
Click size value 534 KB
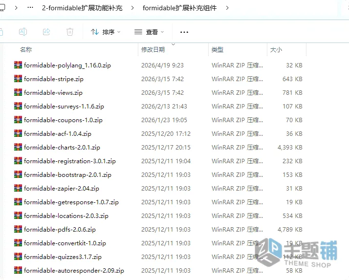click(x=292, y=215)
